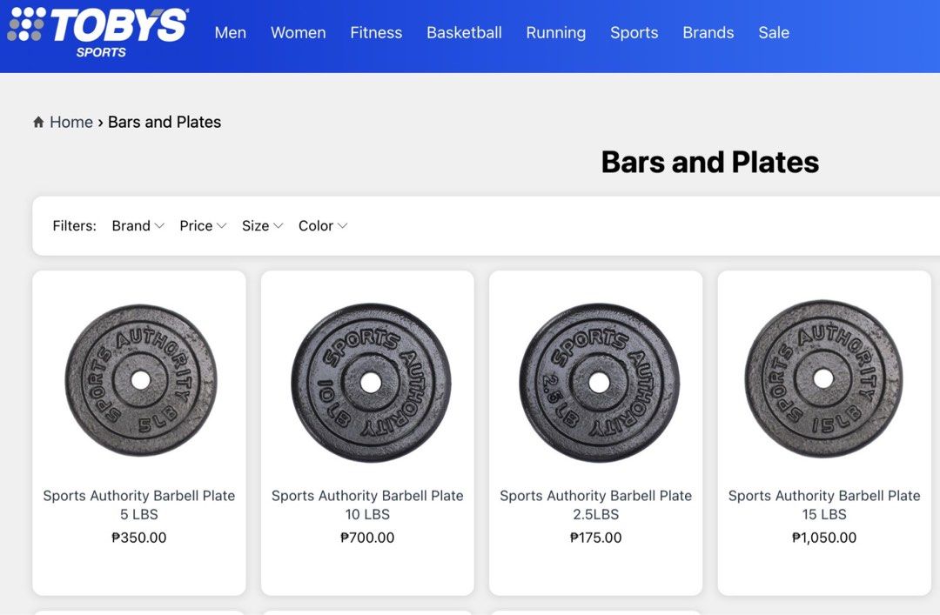Select Men in the navigation bar
The image size is (940, 615).
[x=231, y=32]
